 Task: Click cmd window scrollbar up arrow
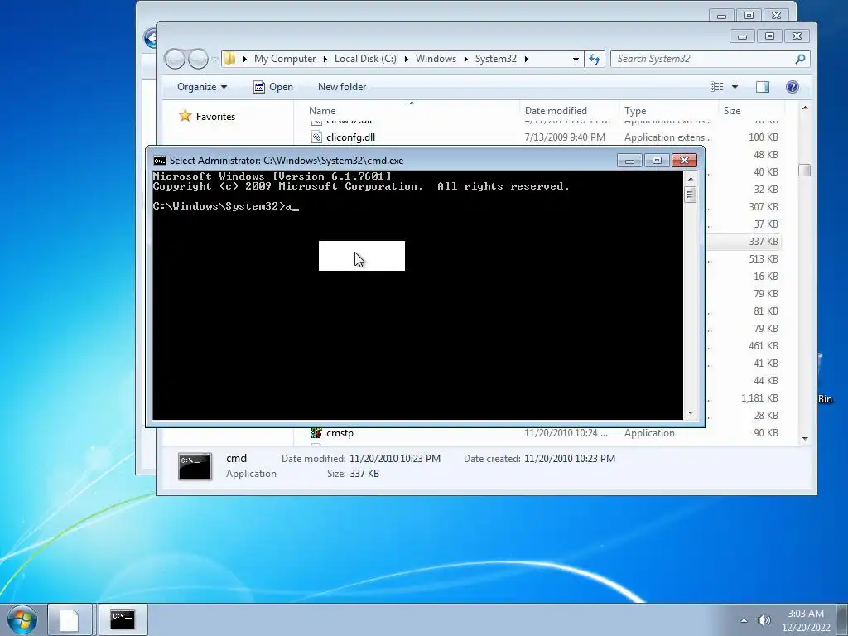[x=690, y=178]
